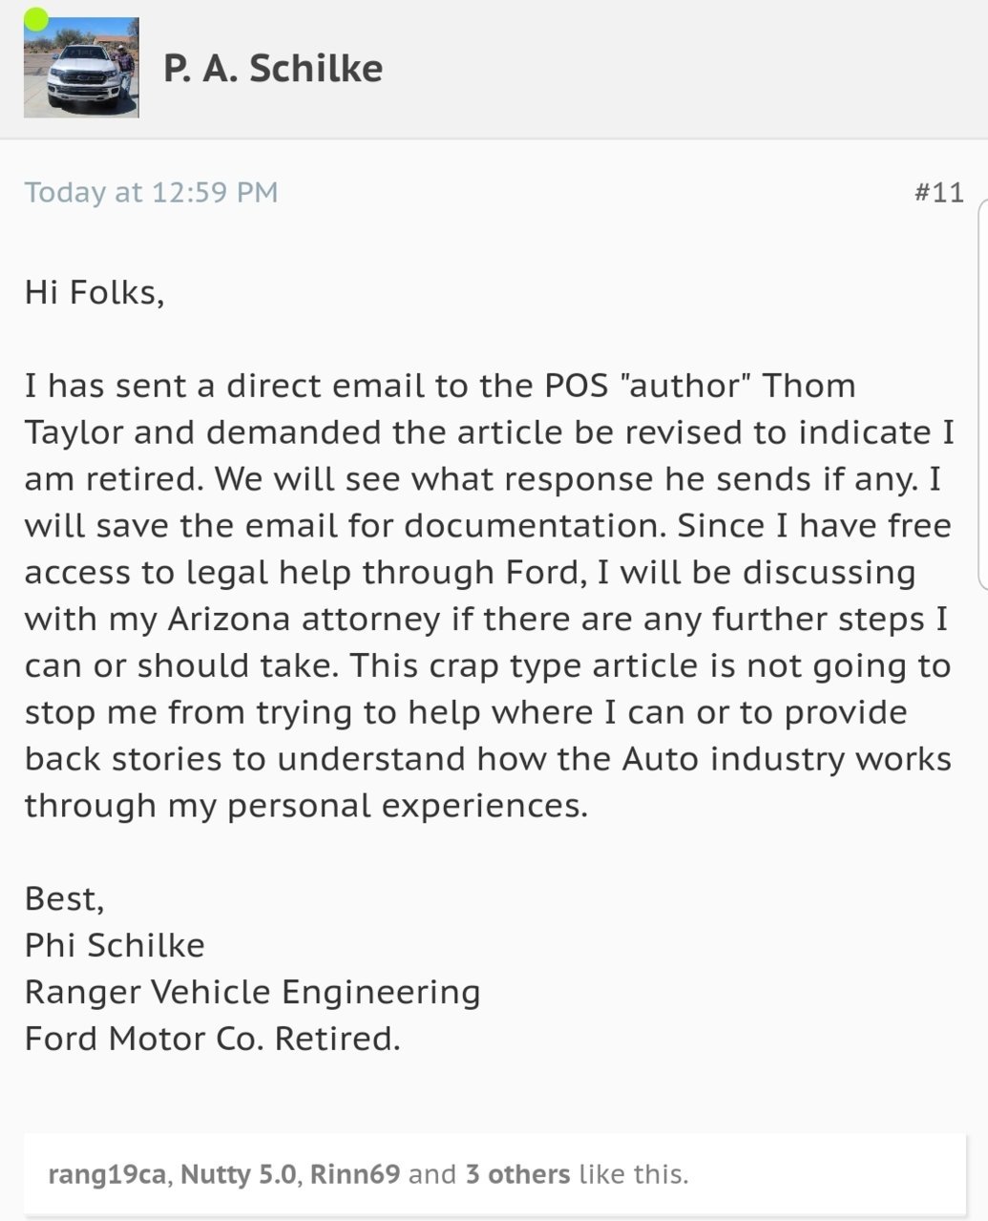The image size is (988, 1221).
Task: Open the P. A. Schilke profile name
Action: tap(273, 69)
